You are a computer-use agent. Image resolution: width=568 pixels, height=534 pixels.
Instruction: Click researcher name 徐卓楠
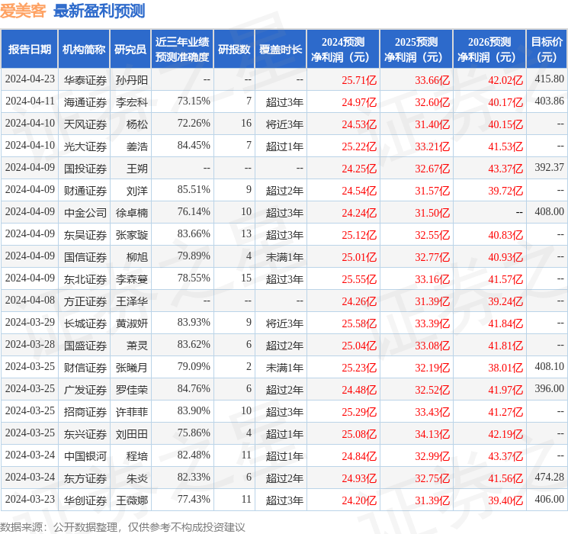click(132, 213)
